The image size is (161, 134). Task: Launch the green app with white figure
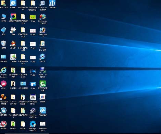click(x=42, y=84)
